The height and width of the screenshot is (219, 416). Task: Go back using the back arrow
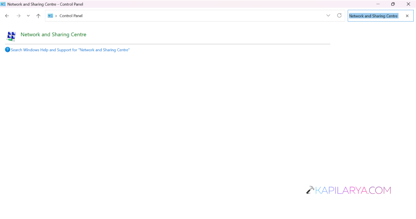click(x=7, y=16)
